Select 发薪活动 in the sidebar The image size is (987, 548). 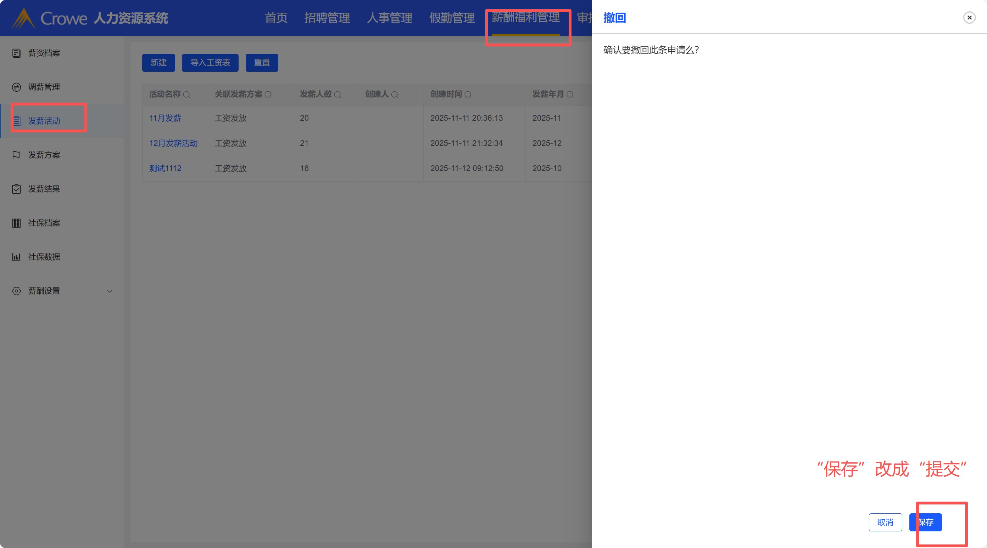(x=44, y=121)
